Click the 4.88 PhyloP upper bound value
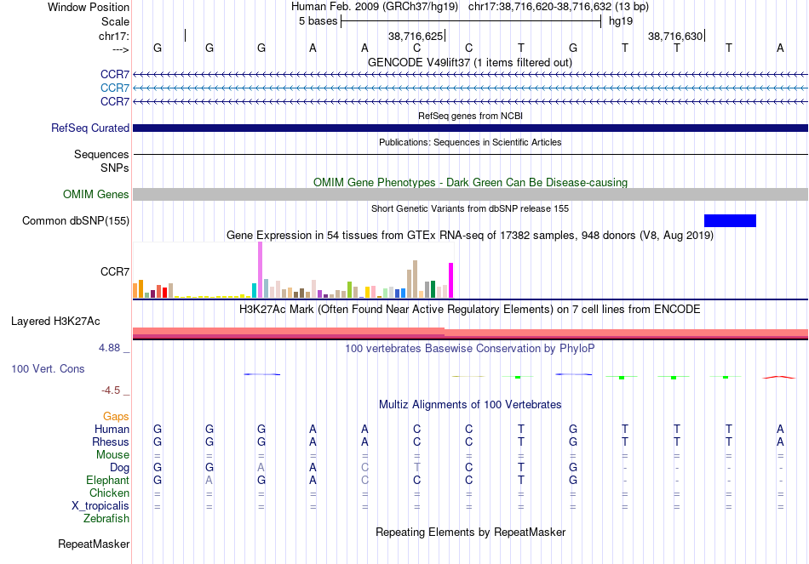Viewport: 809px width, 564px height. (x=110, y=348)
